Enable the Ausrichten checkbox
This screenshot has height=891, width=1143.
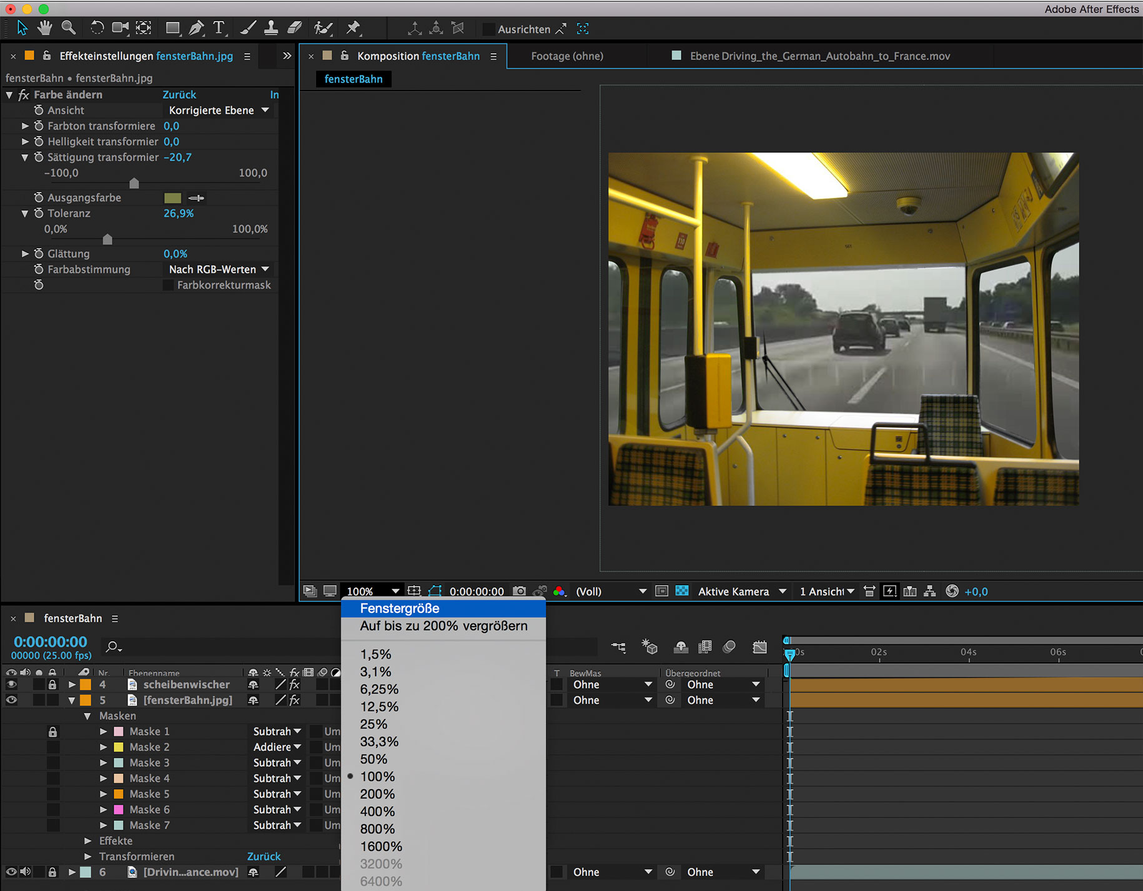click(x=489, y=29)
